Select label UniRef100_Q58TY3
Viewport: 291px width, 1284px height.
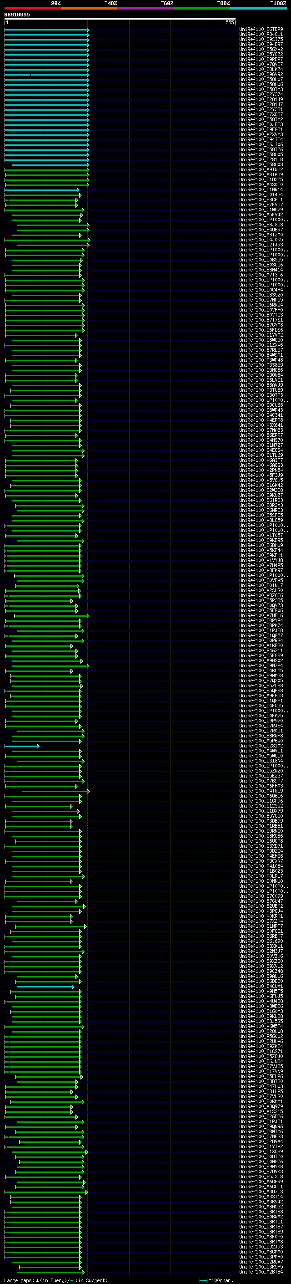261,90
